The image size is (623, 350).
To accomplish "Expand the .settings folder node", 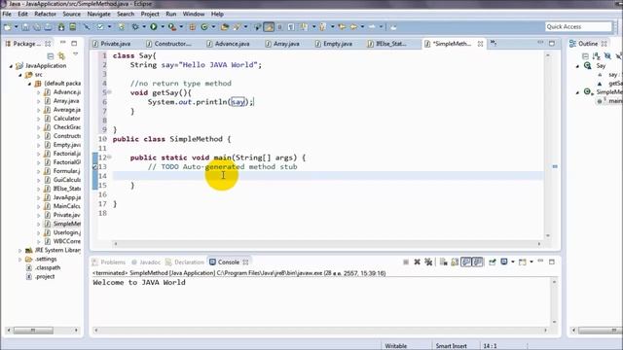I will (x=19, y=260).
